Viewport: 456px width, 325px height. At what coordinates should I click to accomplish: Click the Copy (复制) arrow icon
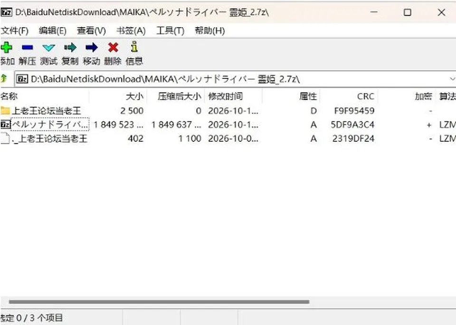70,47
